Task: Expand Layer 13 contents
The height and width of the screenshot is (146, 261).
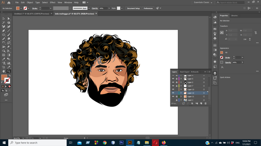Action: 181,89
